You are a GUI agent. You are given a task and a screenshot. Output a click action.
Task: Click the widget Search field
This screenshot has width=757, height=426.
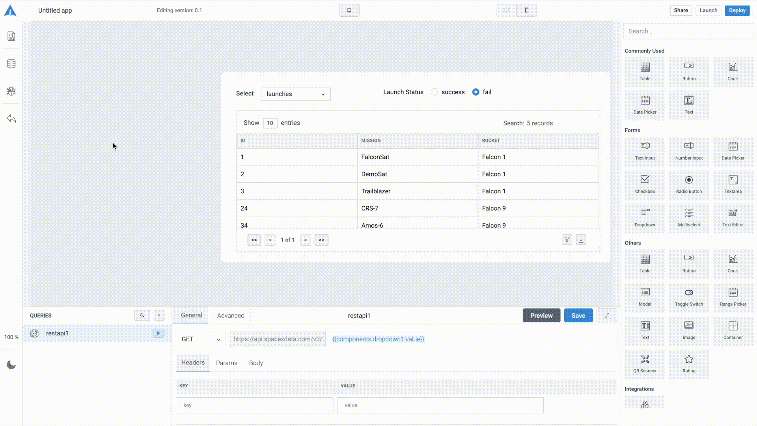coord(689,31)
